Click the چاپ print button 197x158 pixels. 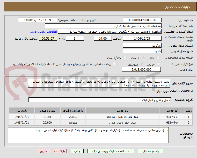[x=77, y=151]
